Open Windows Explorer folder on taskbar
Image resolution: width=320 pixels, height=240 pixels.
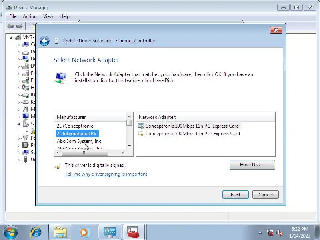click(x=60, y=232)
